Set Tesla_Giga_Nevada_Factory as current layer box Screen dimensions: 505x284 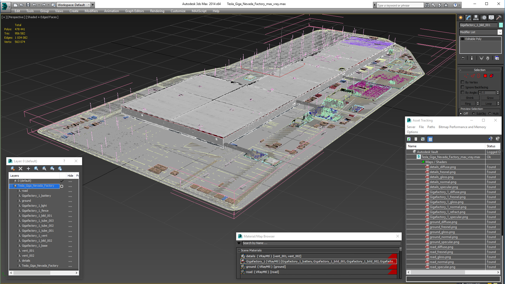[x=62, y=186]
